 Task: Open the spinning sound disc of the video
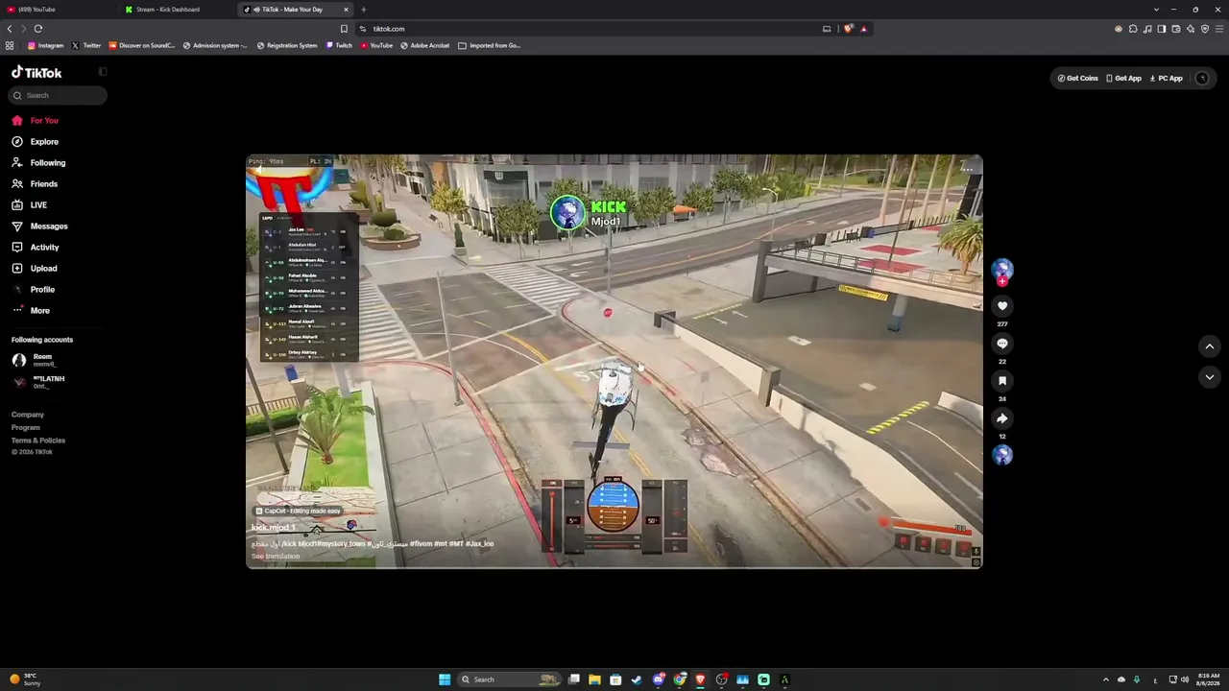tap(1002, 455)
